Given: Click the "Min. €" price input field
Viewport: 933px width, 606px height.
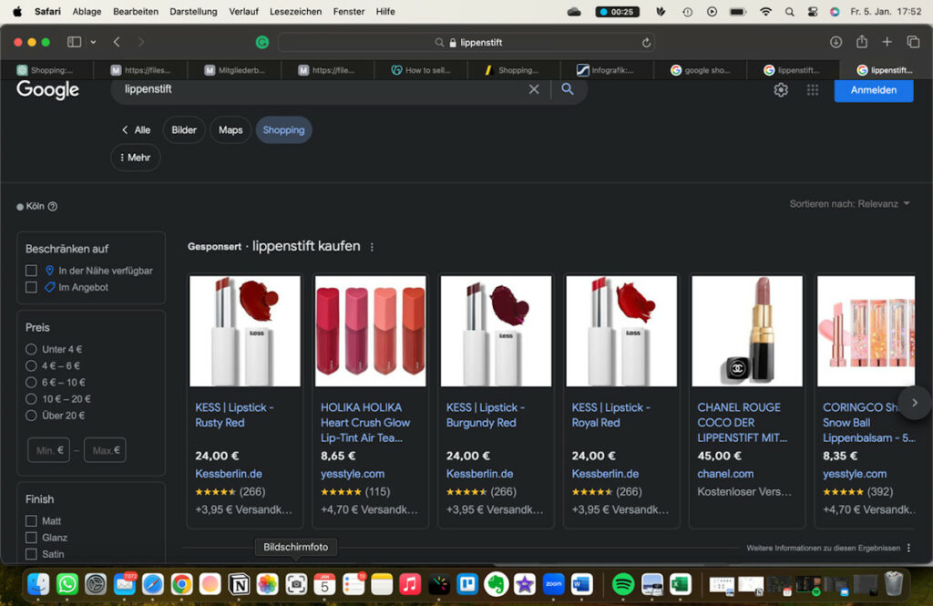Looking at the screenshot, I should [x=48, y=449].
